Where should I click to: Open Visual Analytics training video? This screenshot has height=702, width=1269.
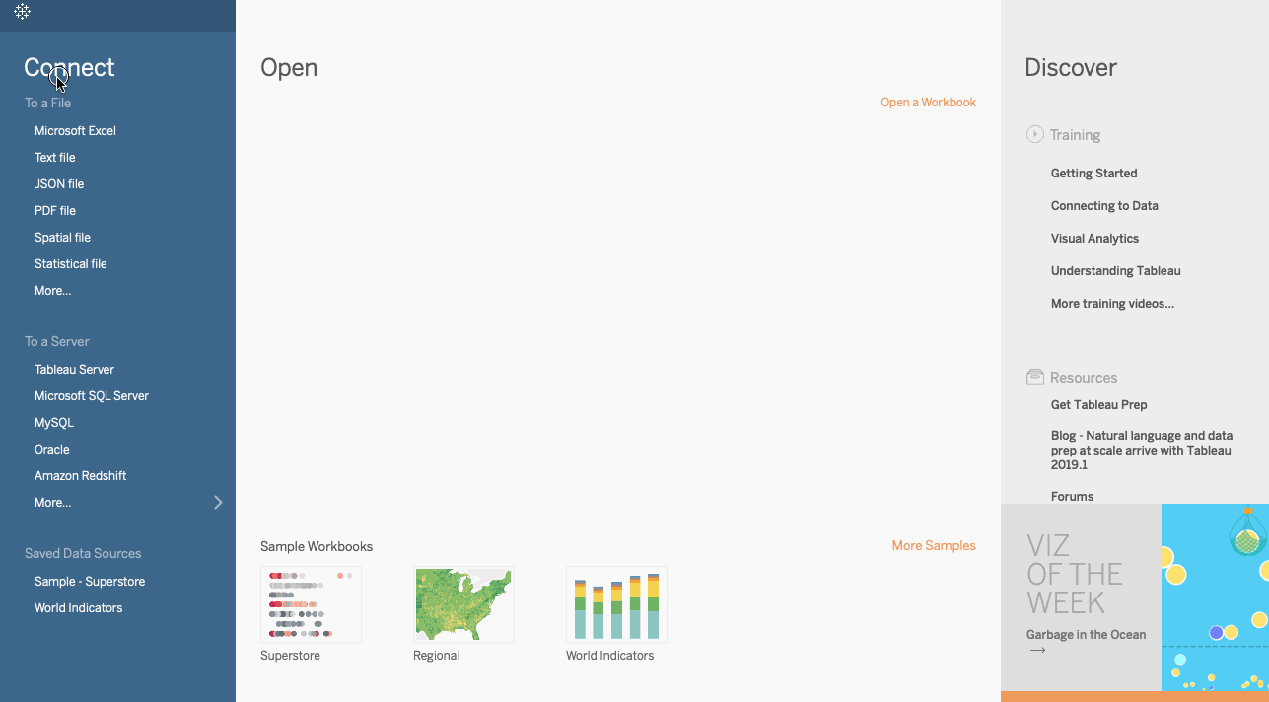coord(1094,238)
